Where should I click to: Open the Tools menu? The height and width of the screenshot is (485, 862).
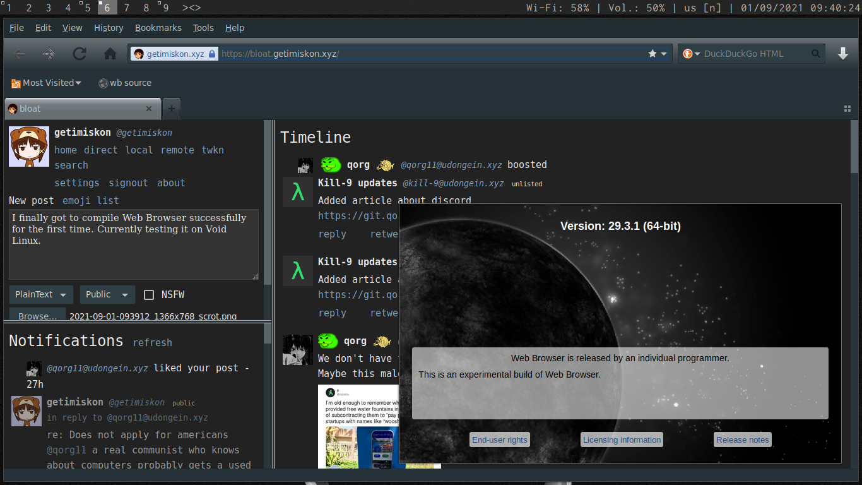coord(203,28)
